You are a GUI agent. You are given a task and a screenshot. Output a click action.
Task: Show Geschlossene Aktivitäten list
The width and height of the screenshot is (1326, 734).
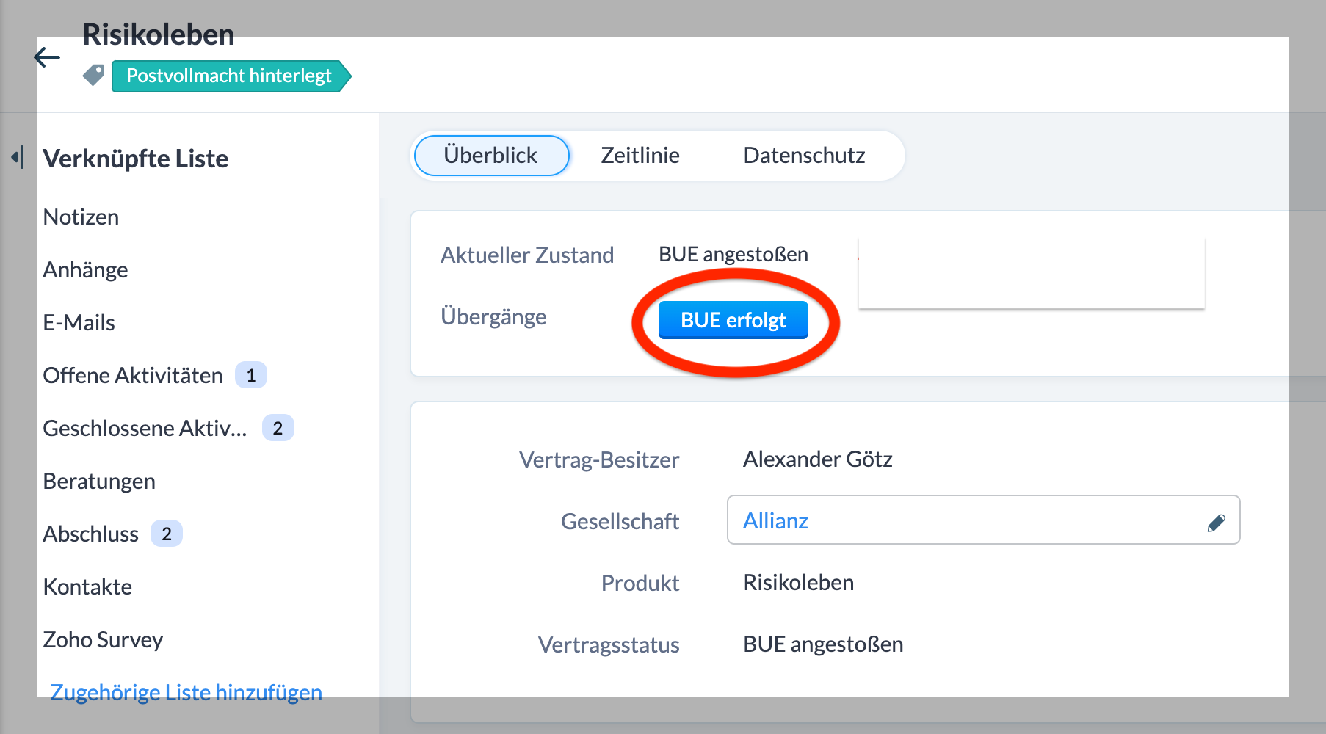(145, 429)
